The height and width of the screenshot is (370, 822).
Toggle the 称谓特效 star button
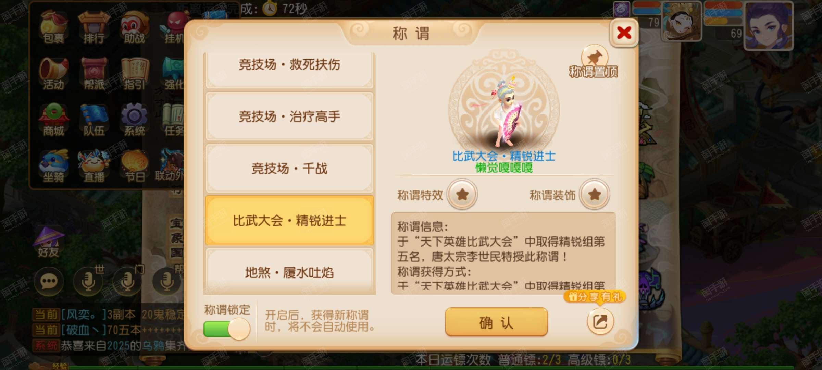[462, 195]
